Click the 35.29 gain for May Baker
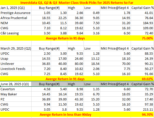This screenshot has height=118, width=154. [142, 94]
